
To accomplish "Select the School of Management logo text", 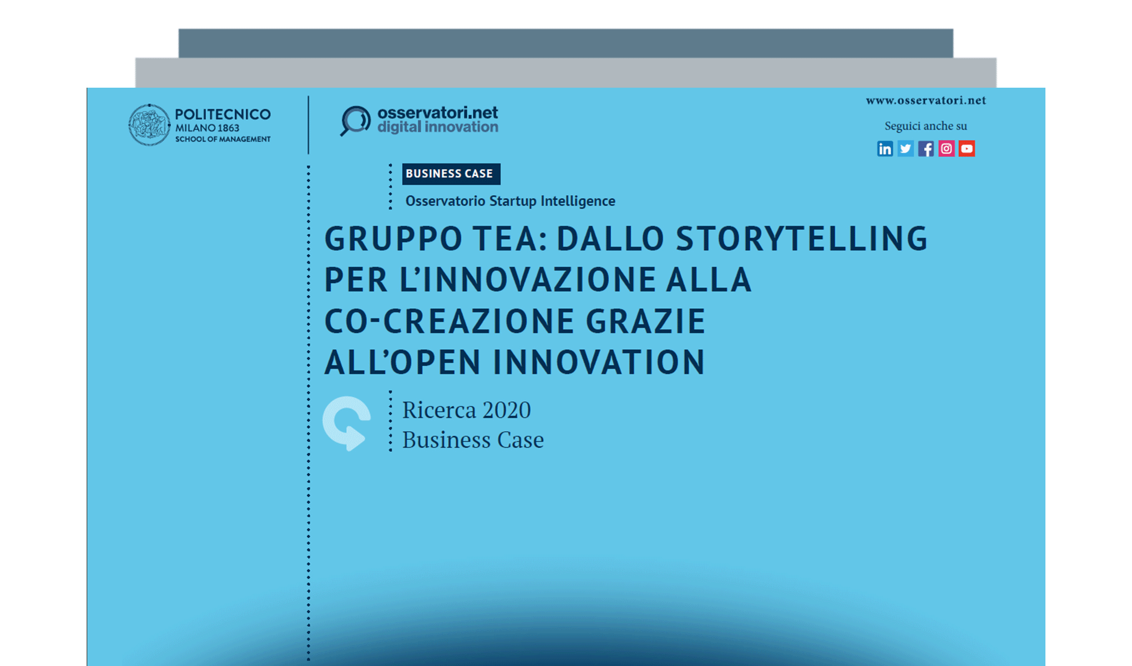I will [223, 140].
